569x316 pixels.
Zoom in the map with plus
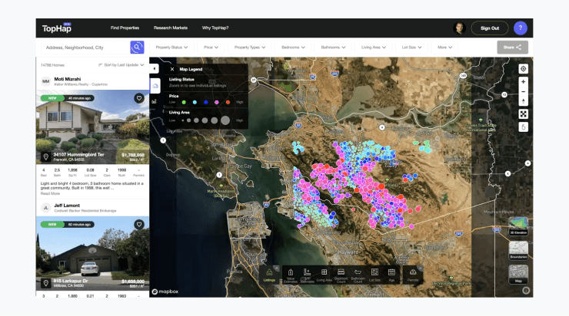click(523, 82)
